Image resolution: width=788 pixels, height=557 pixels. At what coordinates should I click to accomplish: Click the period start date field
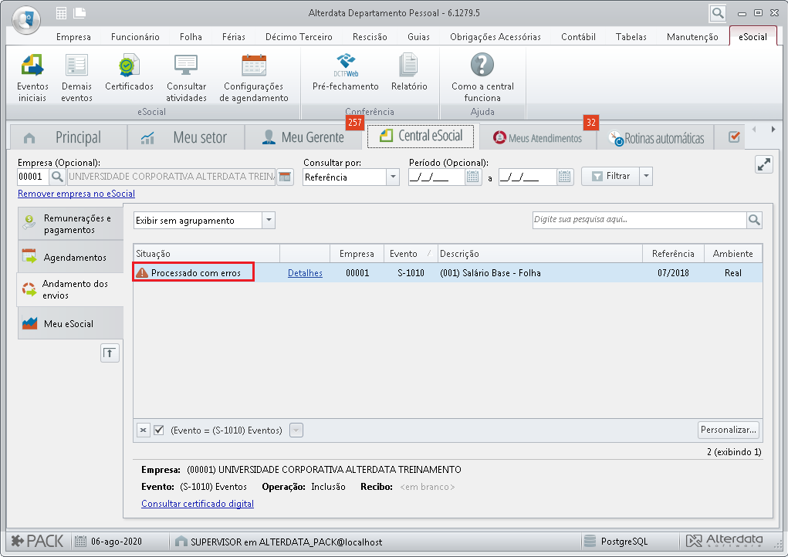tap(437, 177)
